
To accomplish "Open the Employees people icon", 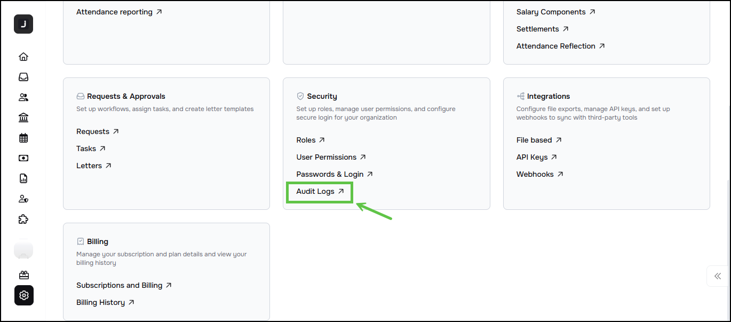I will pos(23,97).
